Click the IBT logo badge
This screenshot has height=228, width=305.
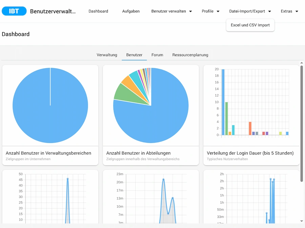click(x=14, y=11)
